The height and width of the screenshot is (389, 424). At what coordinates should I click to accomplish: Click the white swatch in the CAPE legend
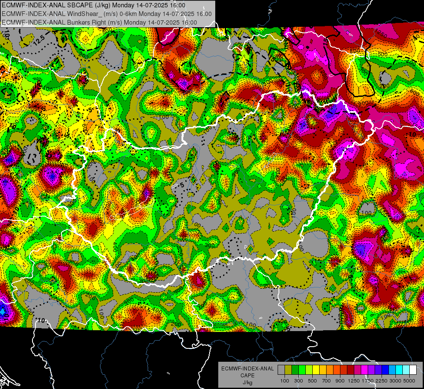tap(413, 370)
